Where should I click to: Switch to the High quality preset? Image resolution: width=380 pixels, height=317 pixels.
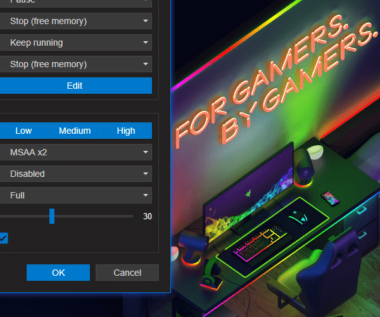pos(126,131)
